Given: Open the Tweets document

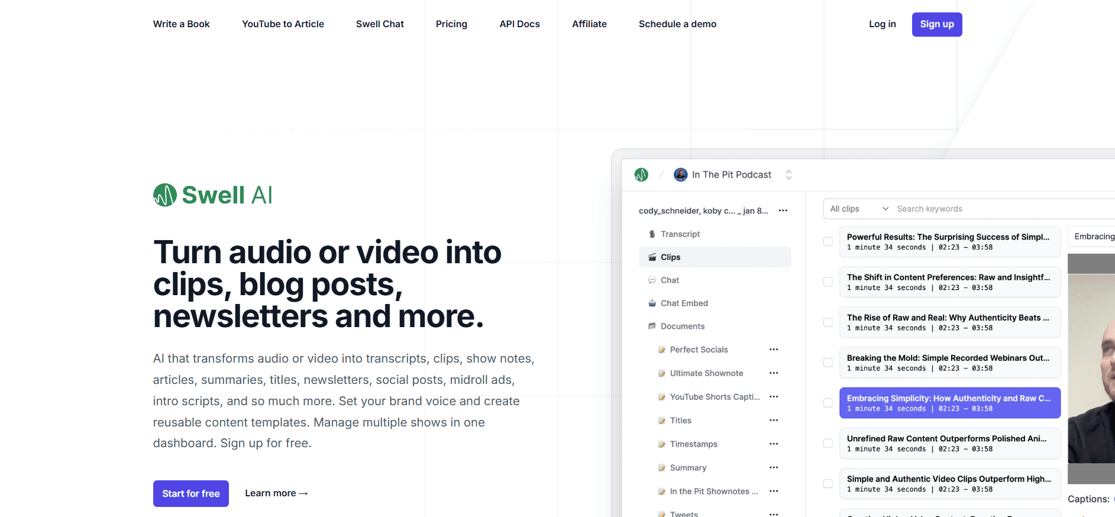Looking at the screenshot, I should (x=684, y=514).
